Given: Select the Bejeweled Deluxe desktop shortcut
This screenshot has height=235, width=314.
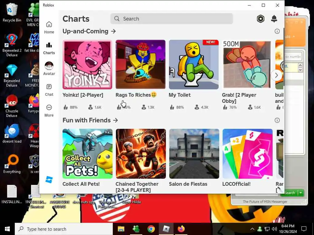Looking at the screenshot, I should coord(12,76).
